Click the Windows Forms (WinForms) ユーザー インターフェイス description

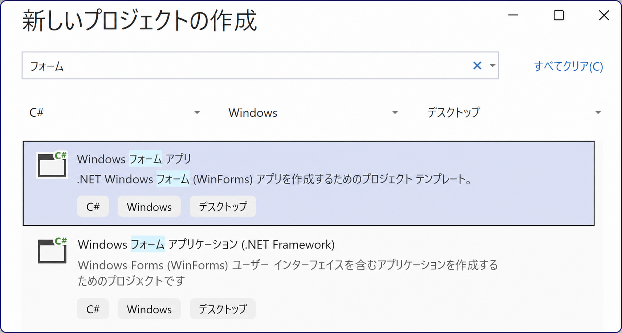pos(288,273)
